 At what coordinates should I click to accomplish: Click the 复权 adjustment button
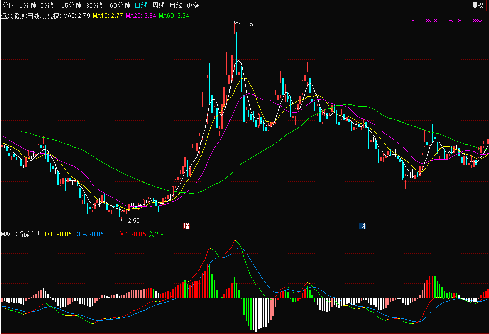click(x=477, y=5)
